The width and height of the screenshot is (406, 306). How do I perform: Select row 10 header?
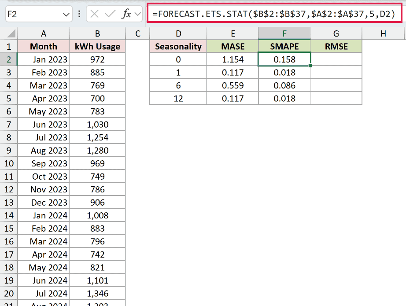8,164
